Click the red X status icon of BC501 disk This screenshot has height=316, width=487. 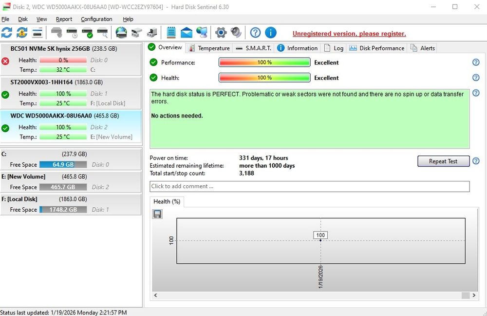pos(5,61)
